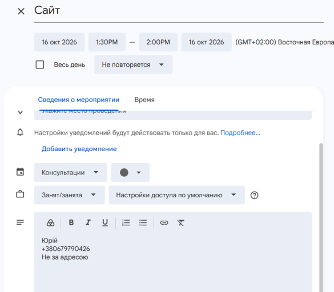Open the event color picker dropdown

(130, 172)
